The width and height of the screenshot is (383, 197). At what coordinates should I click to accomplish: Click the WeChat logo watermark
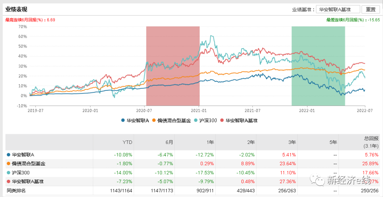click(x=317, y=180)
